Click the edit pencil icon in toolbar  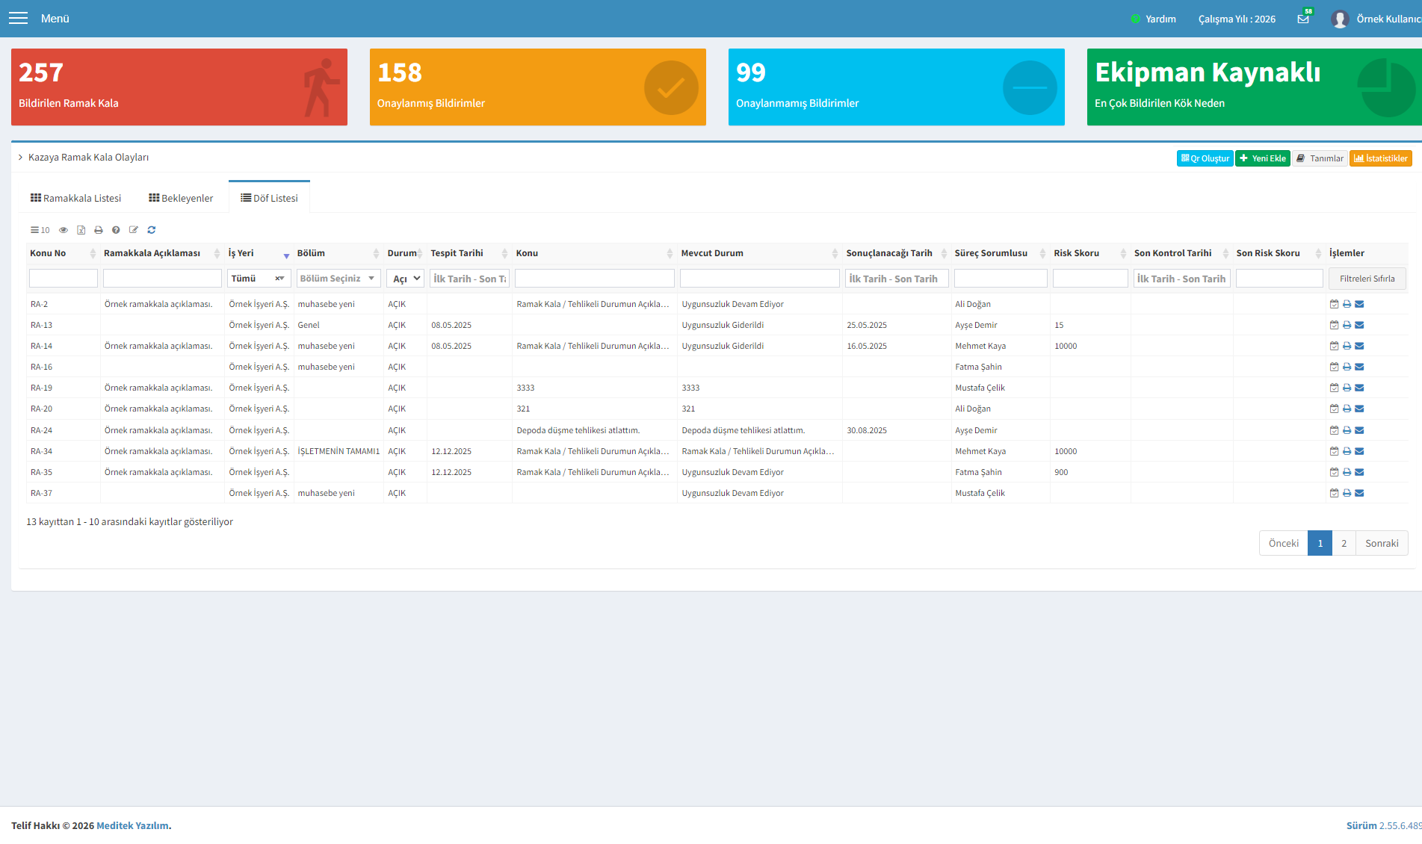pyautogui.click(x=134, y=230)
